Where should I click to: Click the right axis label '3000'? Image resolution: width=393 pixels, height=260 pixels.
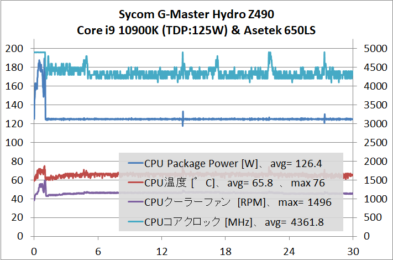[375, 123]
